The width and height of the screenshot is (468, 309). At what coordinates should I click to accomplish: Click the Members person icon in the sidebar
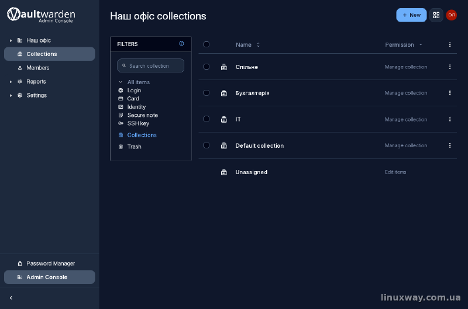click(20, 68)
